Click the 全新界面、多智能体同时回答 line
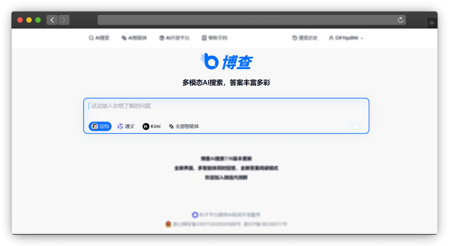 226,168
